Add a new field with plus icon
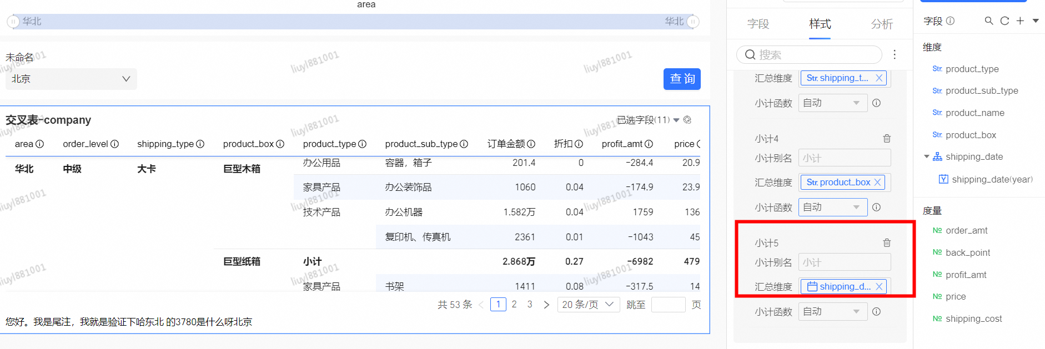Image resolution: width=1045 pixels, height=349 pixels. (1020, 21)
